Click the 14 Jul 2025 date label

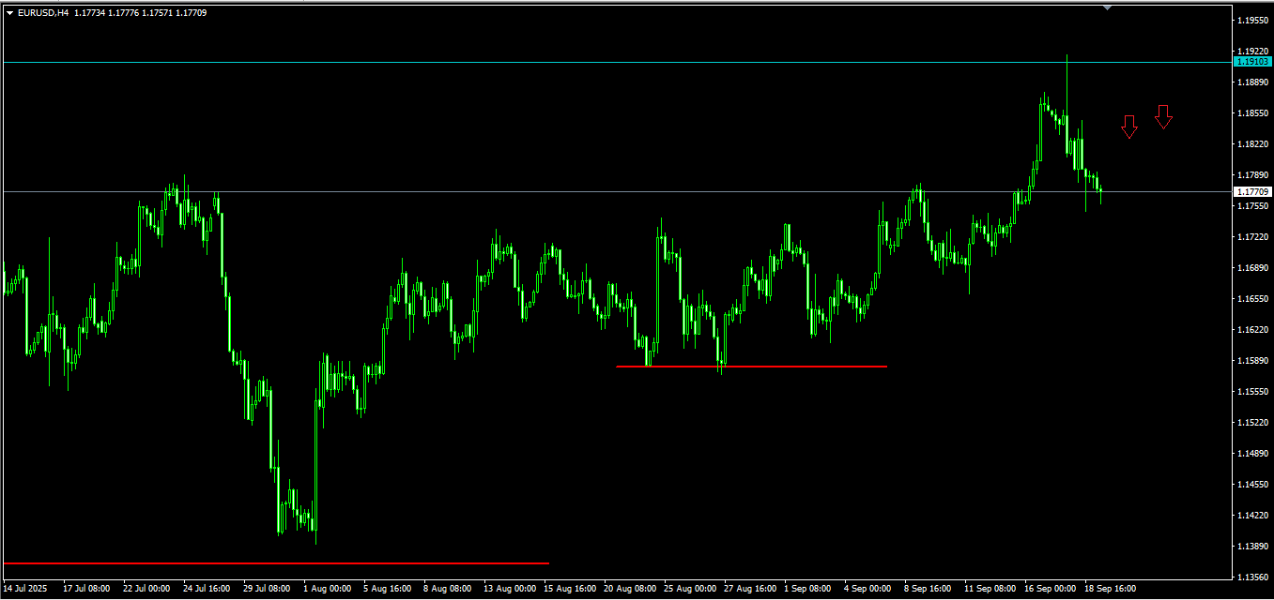26,589
